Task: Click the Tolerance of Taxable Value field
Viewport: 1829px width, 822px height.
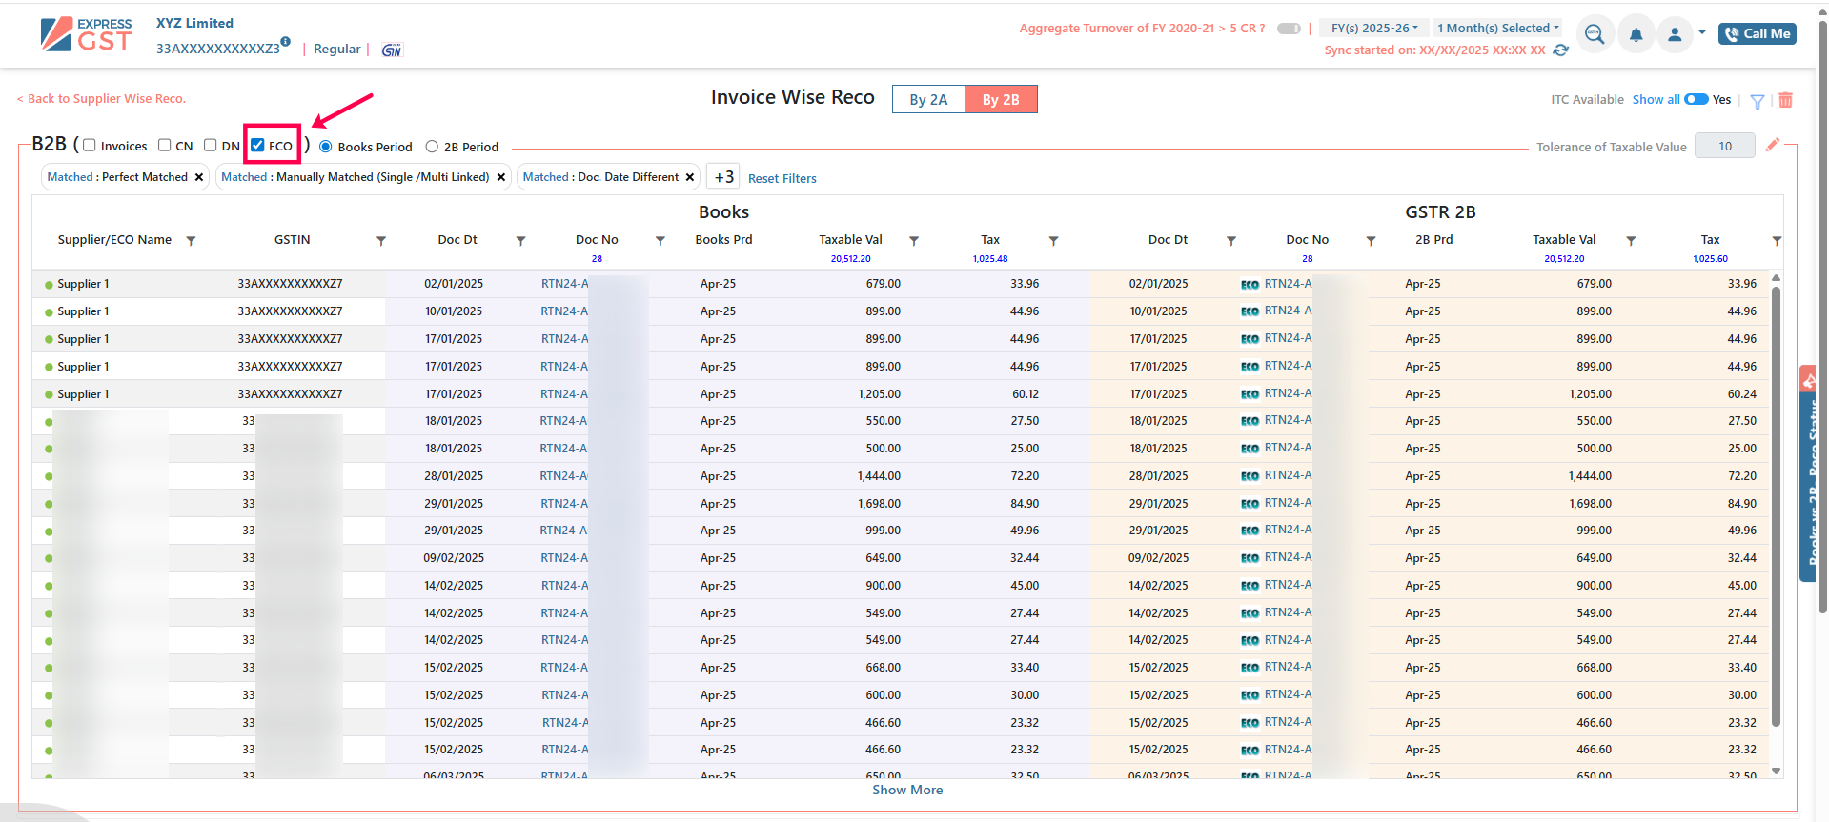Action: [1724, 146]
